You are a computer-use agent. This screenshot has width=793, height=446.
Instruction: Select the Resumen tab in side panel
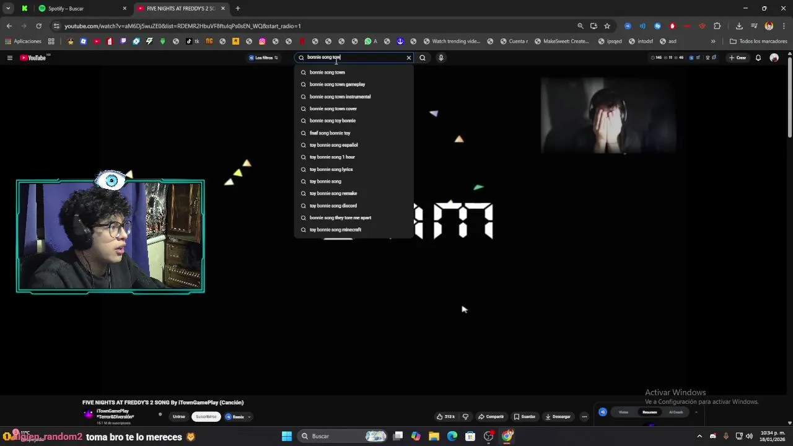coord(649,412)
